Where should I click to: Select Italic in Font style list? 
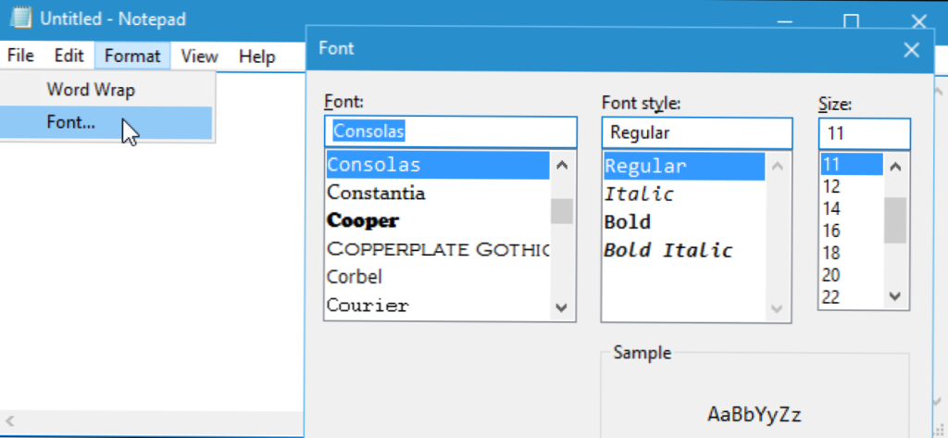point(639,194)
